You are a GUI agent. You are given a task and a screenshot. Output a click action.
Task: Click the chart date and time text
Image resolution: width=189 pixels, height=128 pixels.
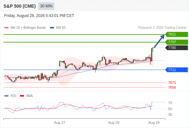pos(39,16)
